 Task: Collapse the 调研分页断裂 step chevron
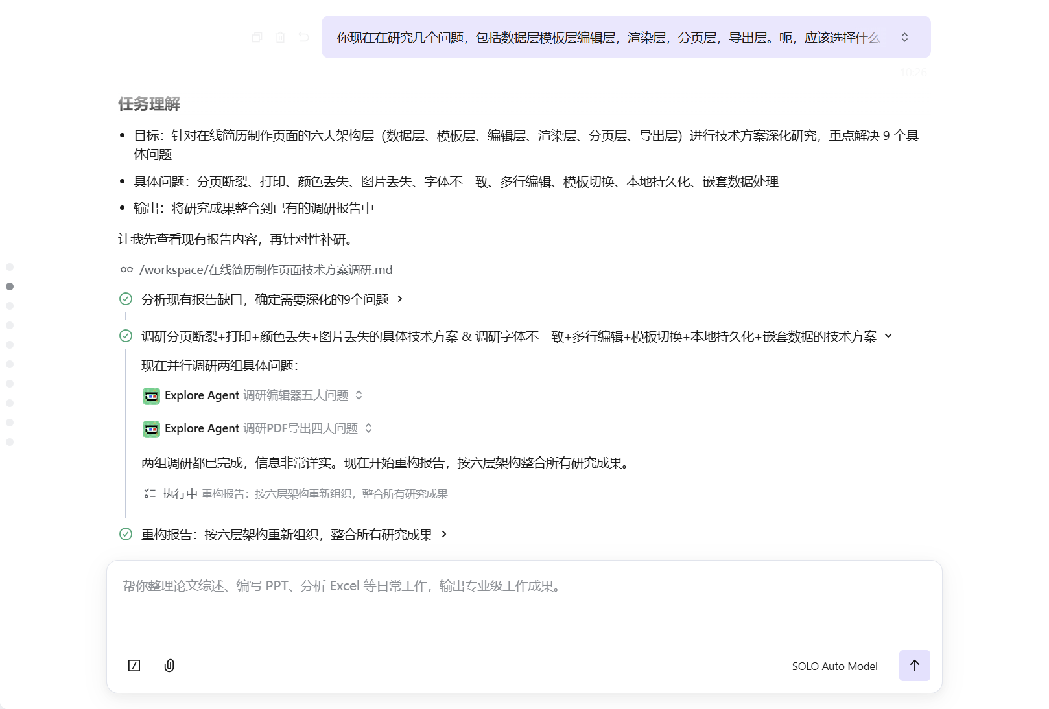(x=888, y=336)
